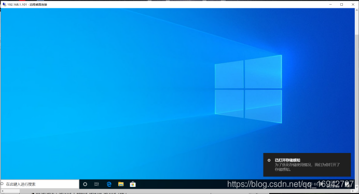Minimize the remote desktop connection window
Viewport: 359px width, 194px height.
pyautogui.click(x=330, y=4)
